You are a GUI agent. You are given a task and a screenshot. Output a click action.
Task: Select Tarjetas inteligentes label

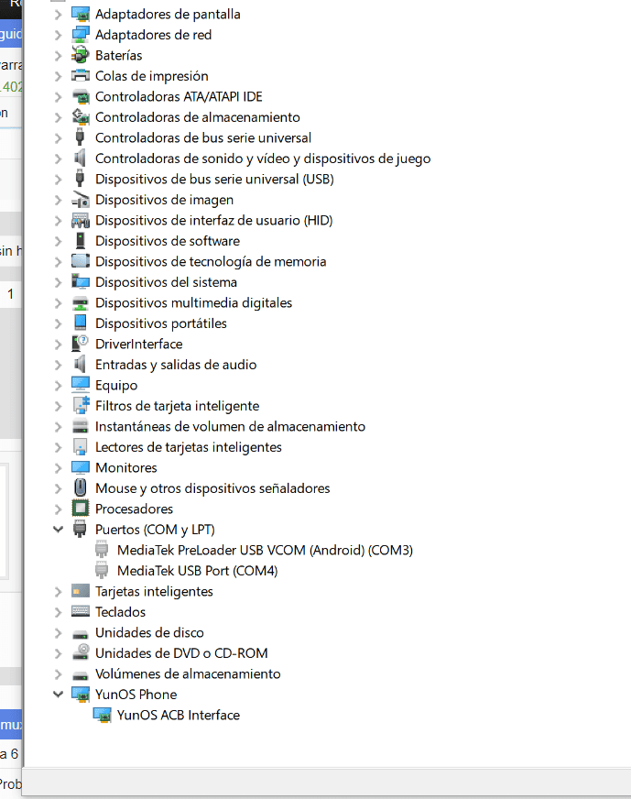click(154, 591)
